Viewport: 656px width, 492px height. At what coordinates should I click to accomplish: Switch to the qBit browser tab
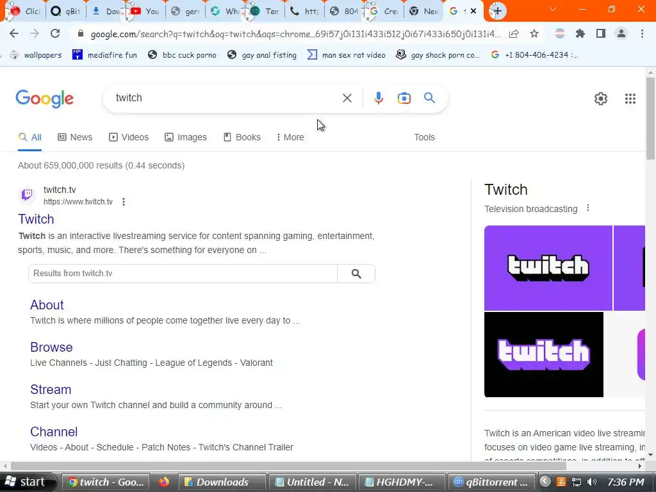(66, 12)
